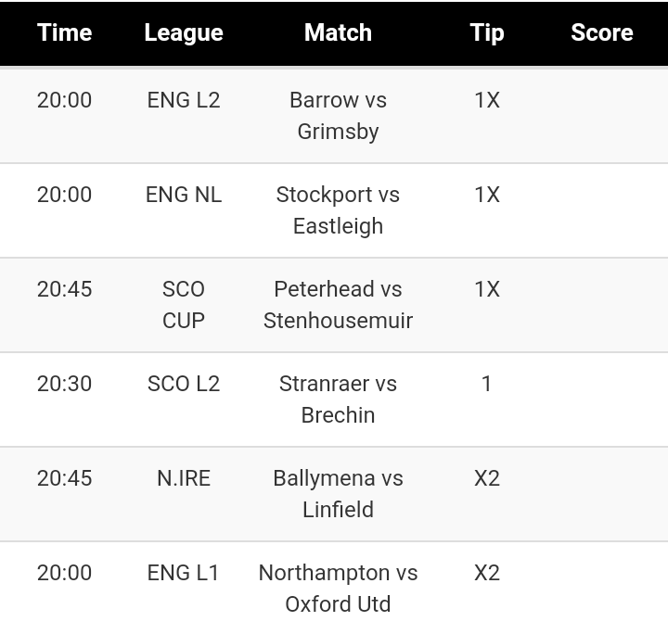Viewport: 668px width, 634px height.
Task: Click the Match column header
Action: point(338,32)
